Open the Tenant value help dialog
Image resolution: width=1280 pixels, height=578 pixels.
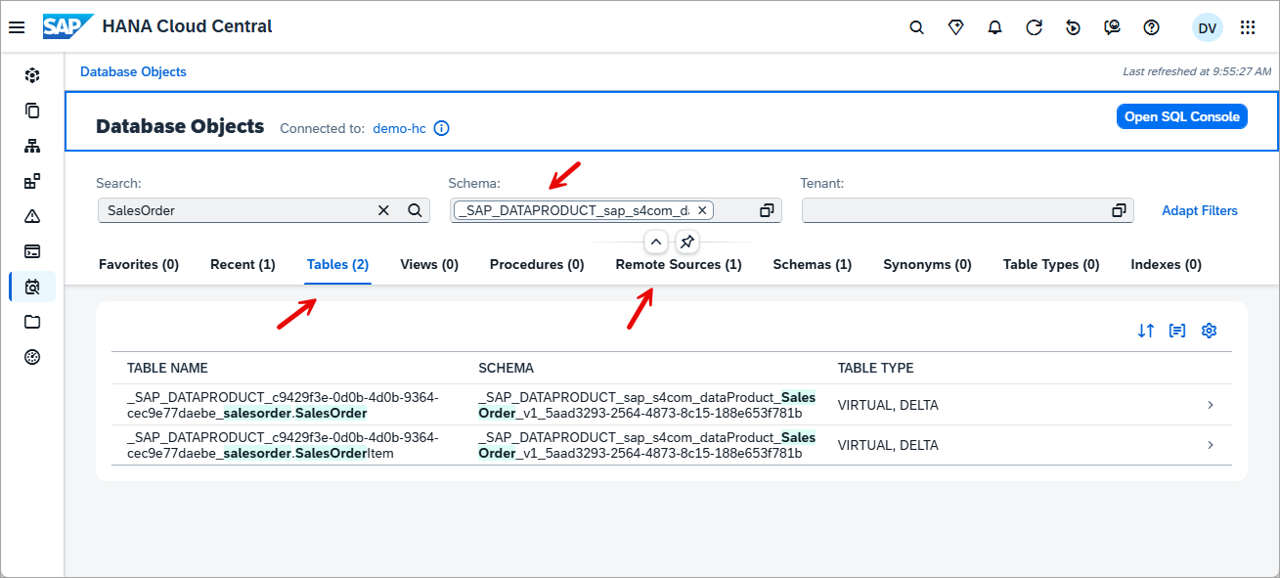pyautogui.click(x=1119, y=210)
